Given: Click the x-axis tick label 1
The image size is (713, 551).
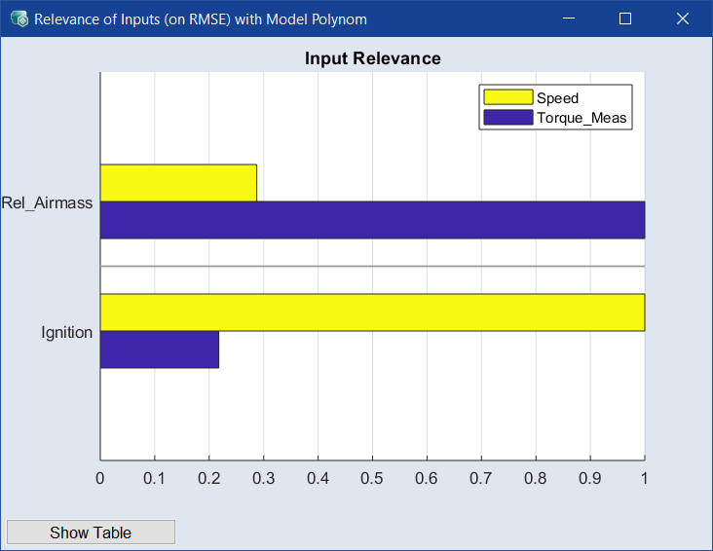Looking at the screenshot, I should (x=644, y=478).
